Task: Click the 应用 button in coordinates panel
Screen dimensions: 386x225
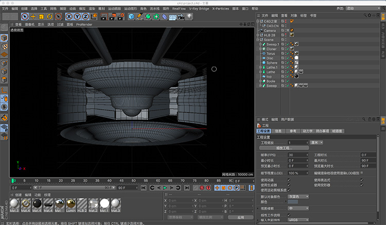Action: pyautogui.click(x=240, y=217)
